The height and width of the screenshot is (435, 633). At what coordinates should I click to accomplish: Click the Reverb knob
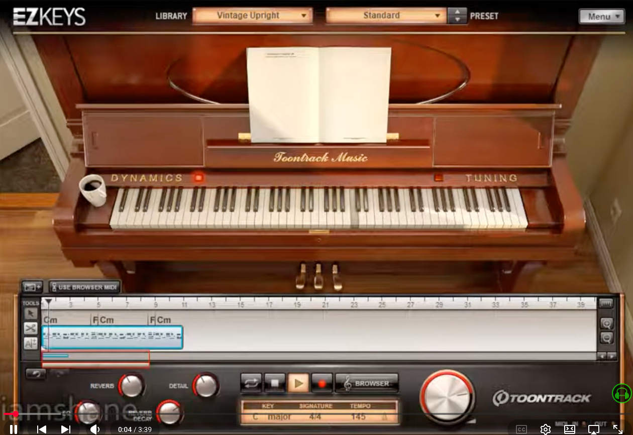(x=132, y=386)
